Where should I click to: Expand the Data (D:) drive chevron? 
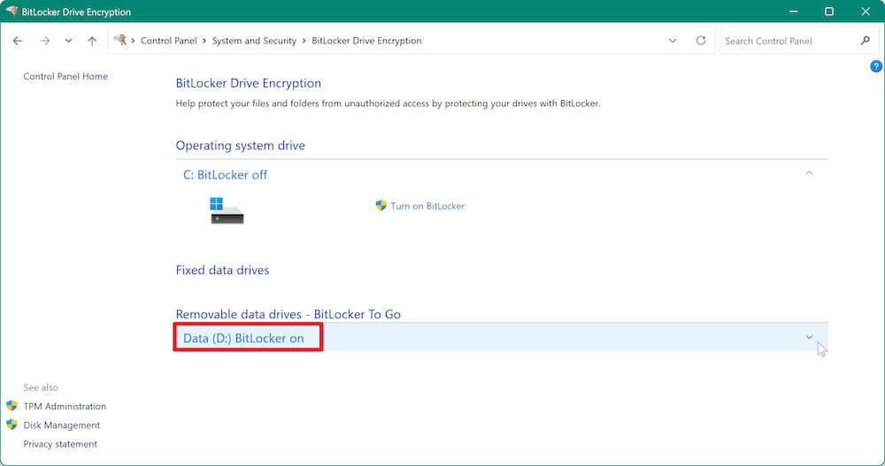[x=809, y=338]
